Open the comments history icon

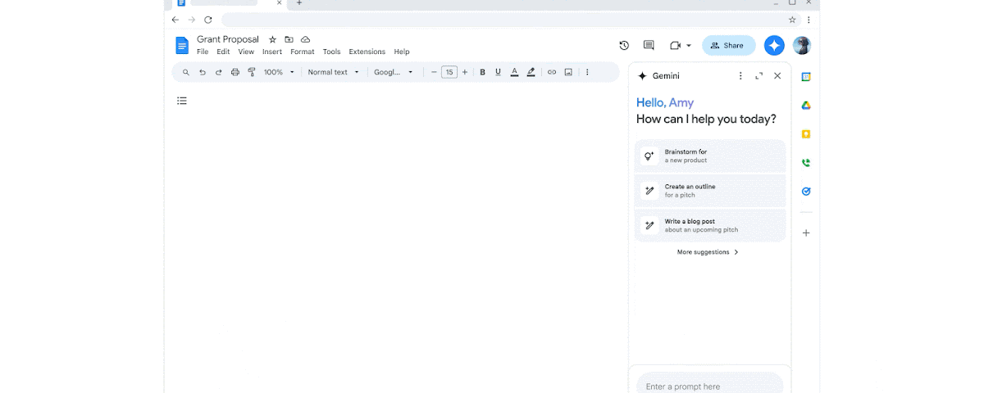[x=649, y=46]
